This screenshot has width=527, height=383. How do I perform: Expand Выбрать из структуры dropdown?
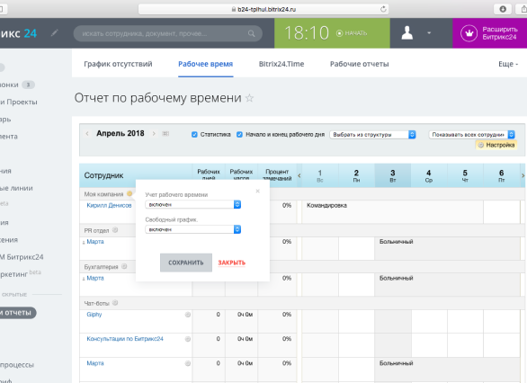[372, 134]
